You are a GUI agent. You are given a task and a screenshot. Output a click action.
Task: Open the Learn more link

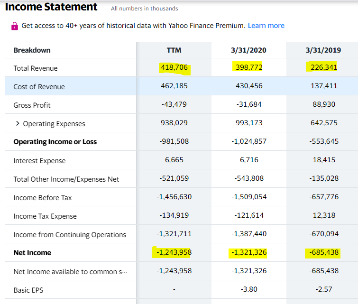pos(266,26)
